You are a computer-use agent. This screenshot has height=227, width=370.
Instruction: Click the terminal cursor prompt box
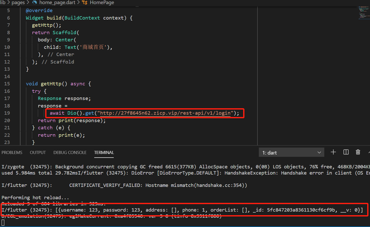[x=3, y=223]
